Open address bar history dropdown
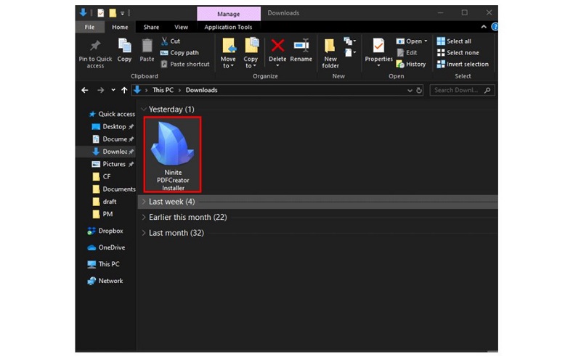581x357 pixels. tap(410, 91)
